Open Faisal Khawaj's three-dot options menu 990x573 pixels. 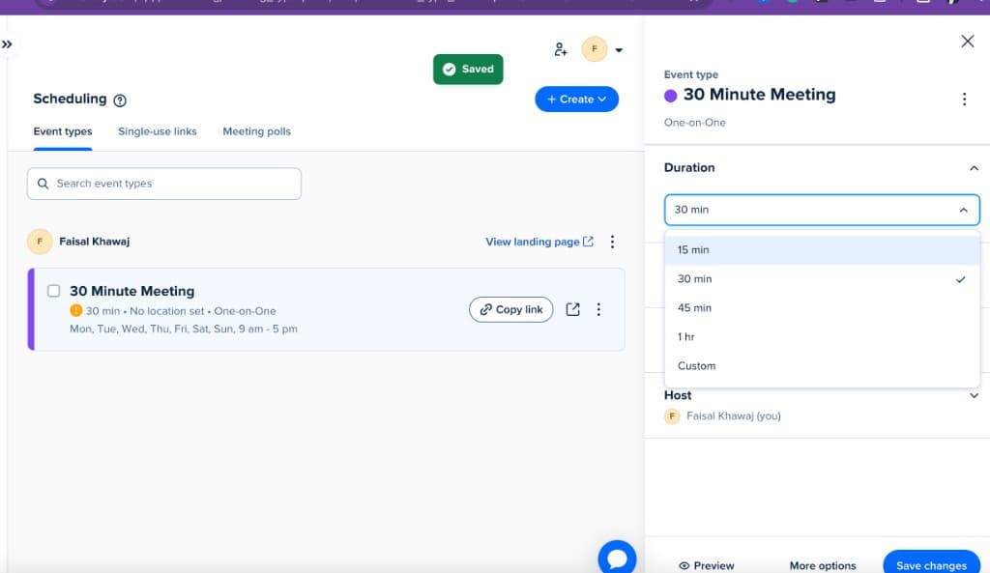(x=612, y=242)
